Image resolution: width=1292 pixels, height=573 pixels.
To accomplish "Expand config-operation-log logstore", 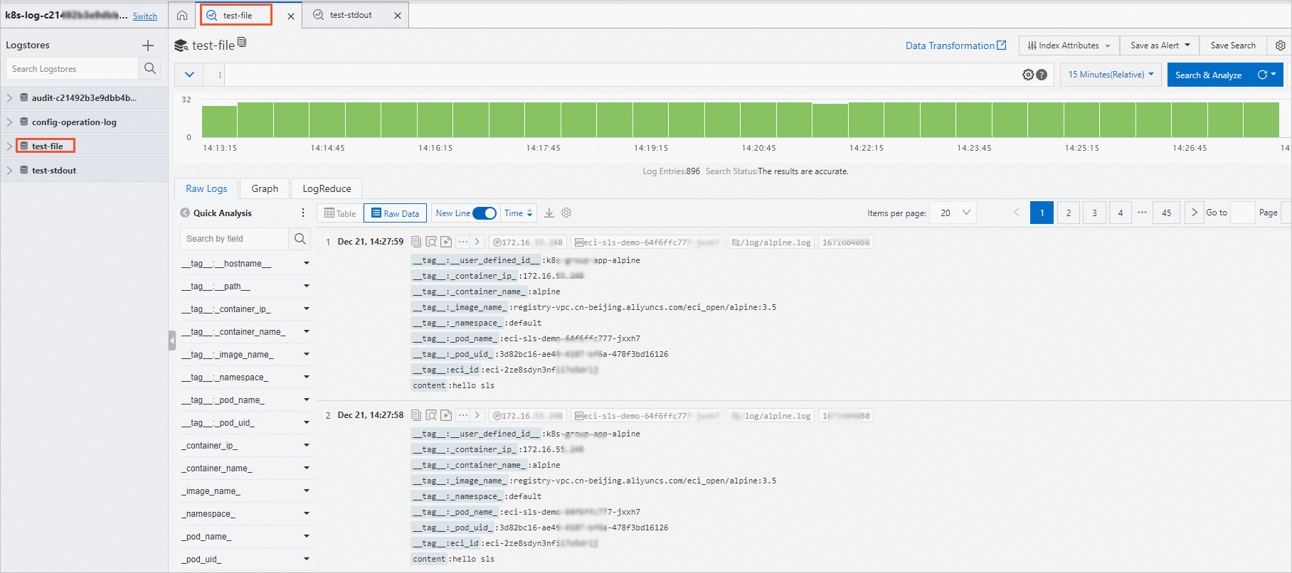I will (x=9, y=122).
